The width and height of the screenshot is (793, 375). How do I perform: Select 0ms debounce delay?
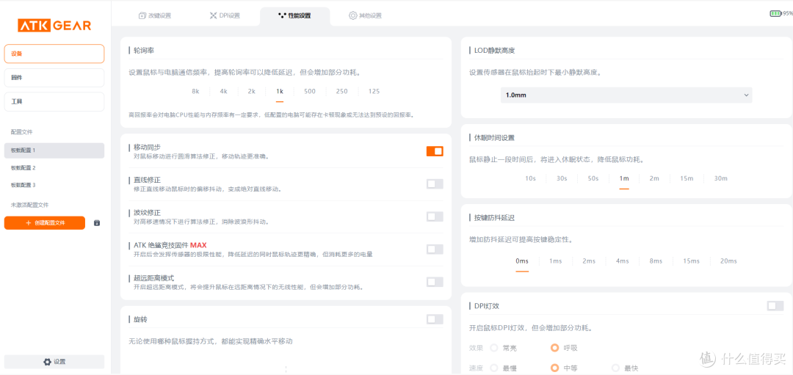(x=522, y=261)
